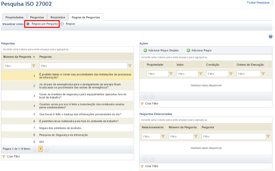Click Criar Filtro under Ações grid
The width and height of the screenshot is (275, 171).
(x=149, y=104)
